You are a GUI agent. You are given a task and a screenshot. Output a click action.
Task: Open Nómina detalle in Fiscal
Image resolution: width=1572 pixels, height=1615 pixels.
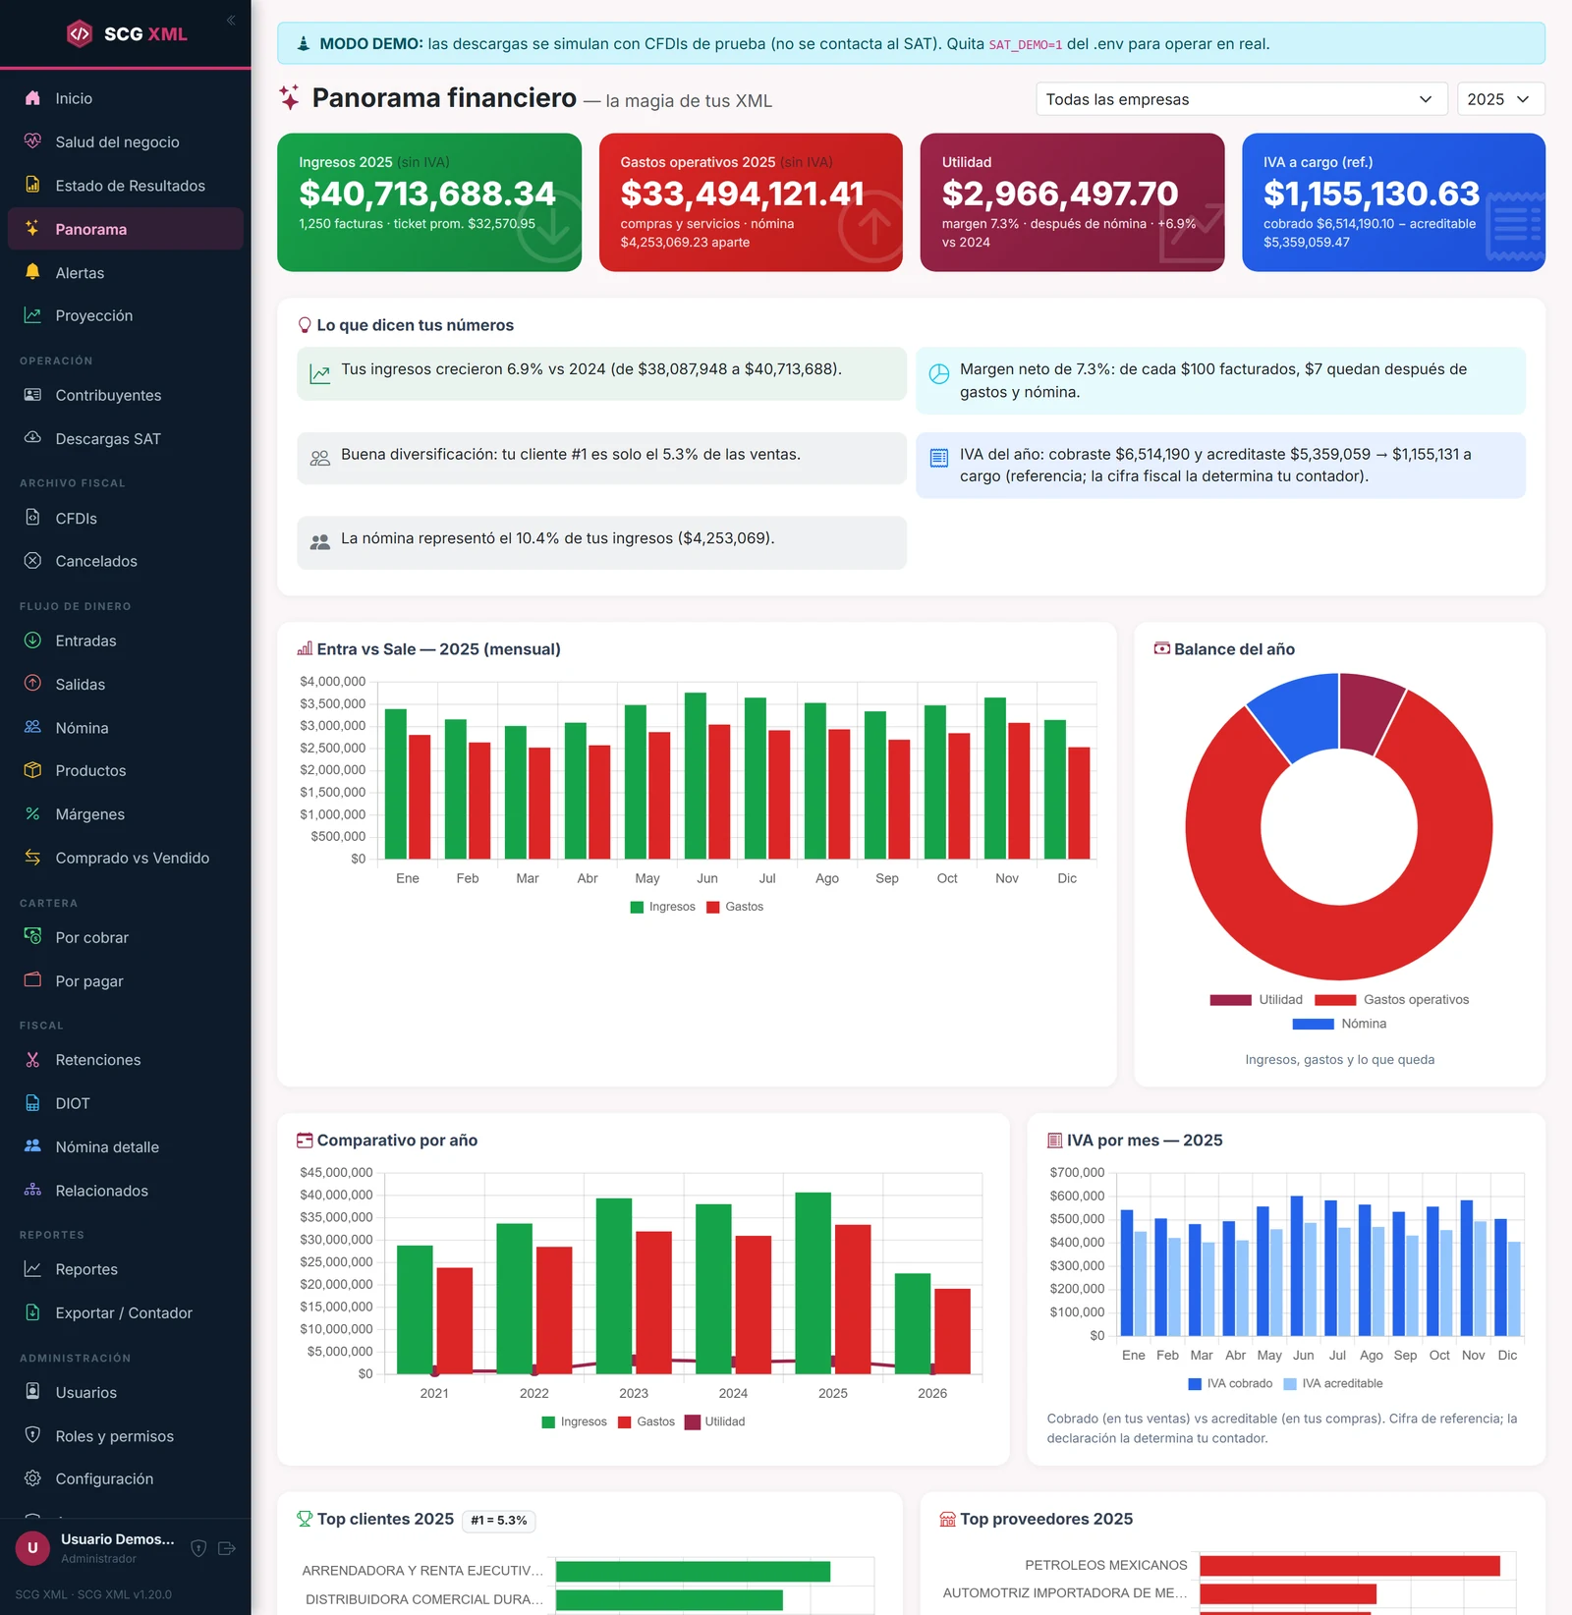pyautogui.click(x=126, y=1146)
